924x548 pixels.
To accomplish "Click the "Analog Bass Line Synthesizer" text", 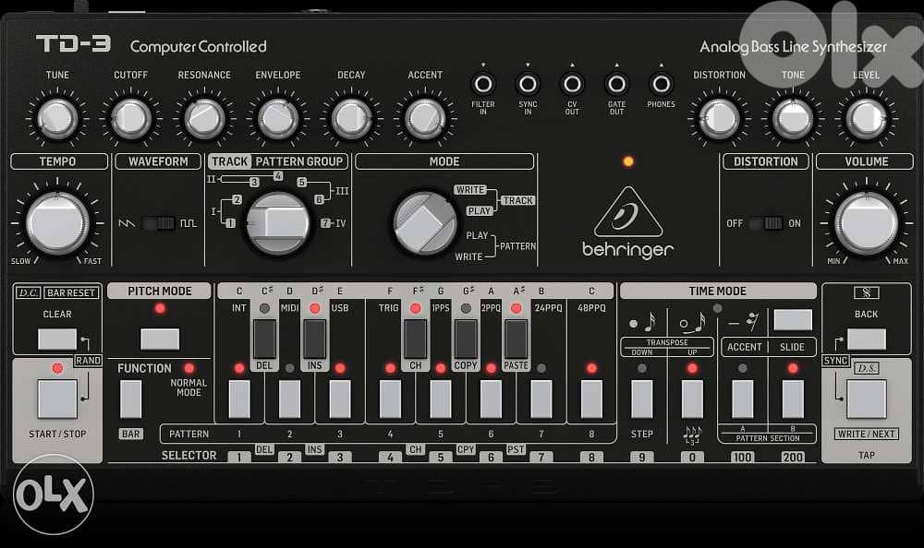I will (793, 46).
